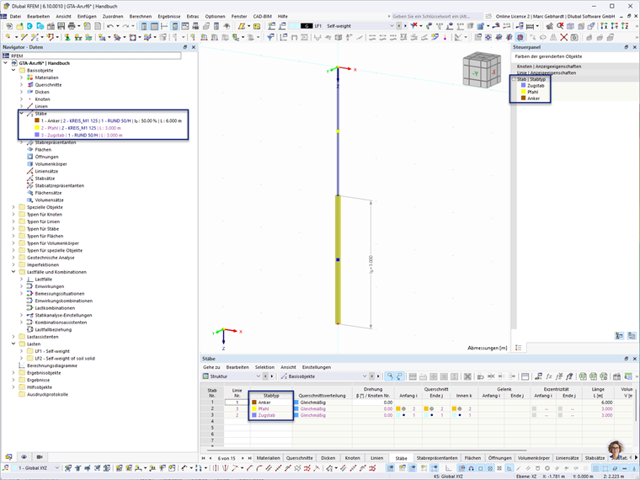Open the load case Self-weight dropdown
This screenshot has width=640, height=480.
pos(392,26)
